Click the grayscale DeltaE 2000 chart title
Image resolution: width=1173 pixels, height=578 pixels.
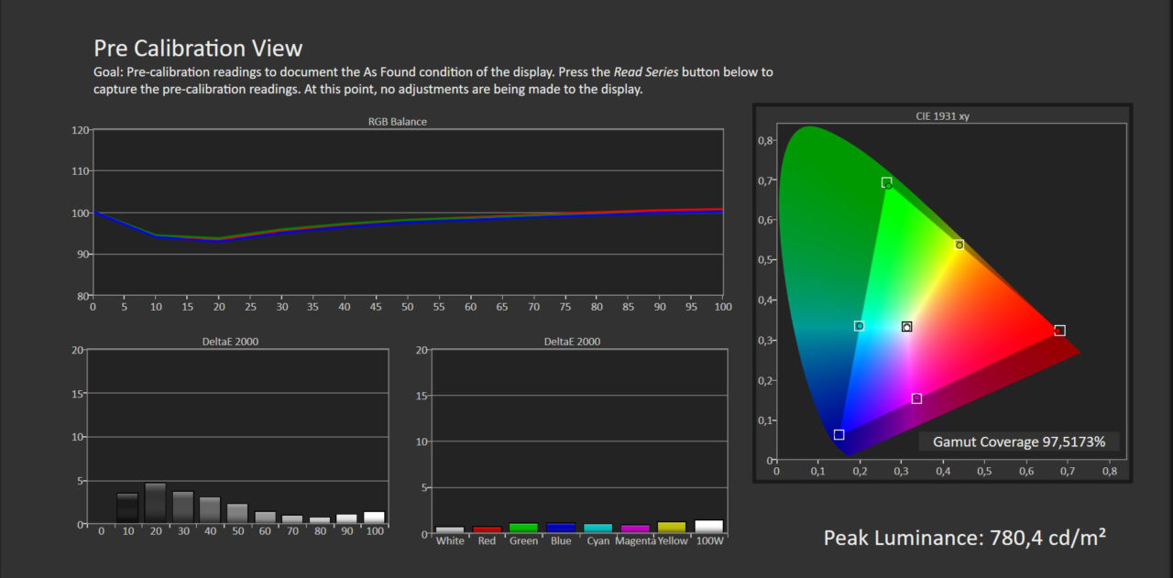tap(229, 342)
